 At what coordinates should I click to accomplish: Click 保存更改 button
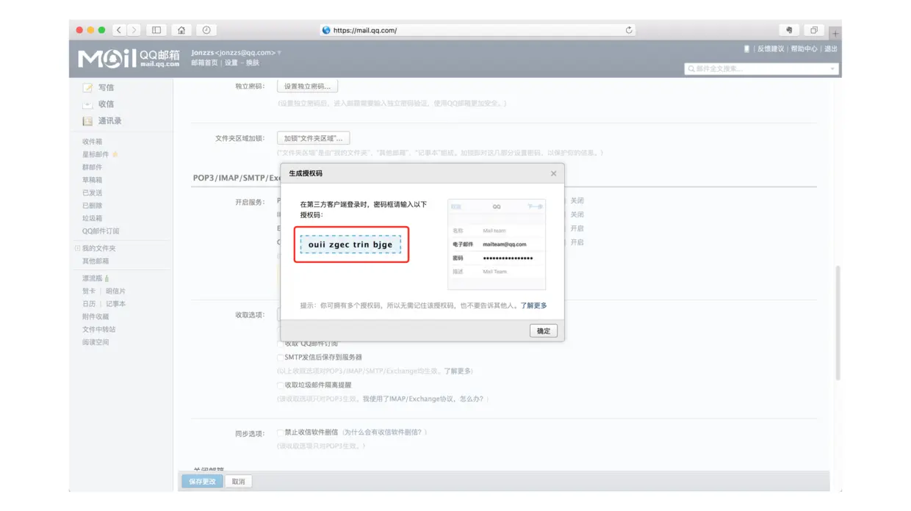click(x=202, y=482)
